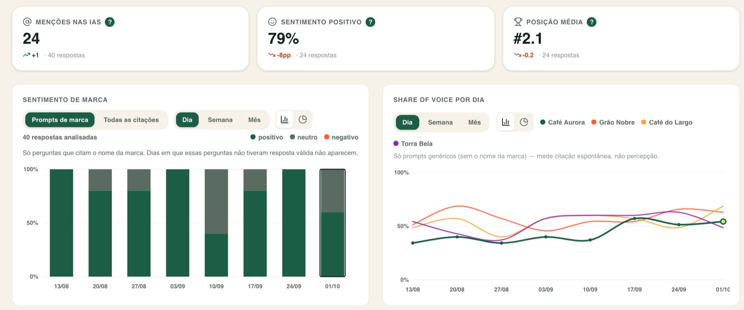Switch share of voice chart to bar view
The height and width of the screenshot is (310, 744).
[x=506, y=122]
